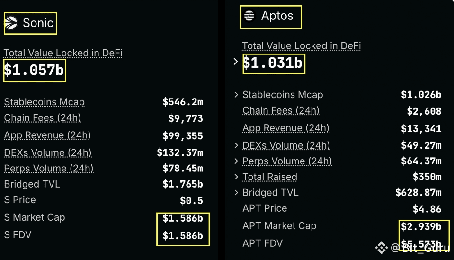Open Sonic Stablecoins Mcap link

point(45,102)
